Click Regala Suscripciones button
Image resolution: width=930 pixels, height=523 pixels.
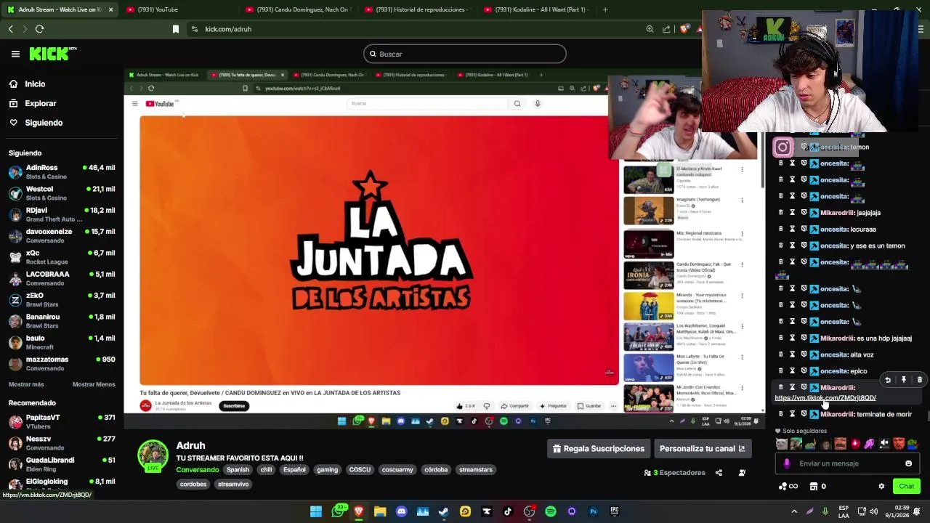(x=599, y=449)
